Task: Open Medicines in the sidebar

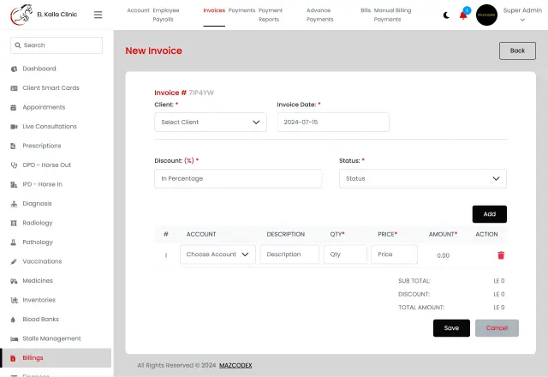Action: [38, 281]
